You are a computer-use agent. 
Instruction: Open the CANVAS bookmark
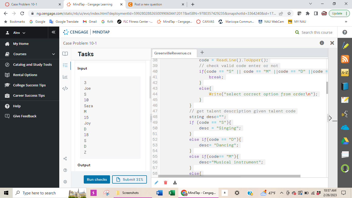click(205, 22)
